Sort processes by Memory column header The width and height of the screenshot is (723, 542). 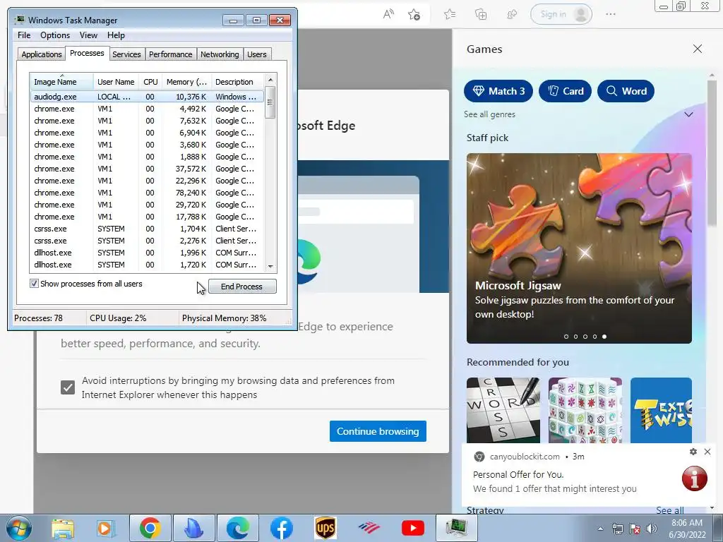186,82
